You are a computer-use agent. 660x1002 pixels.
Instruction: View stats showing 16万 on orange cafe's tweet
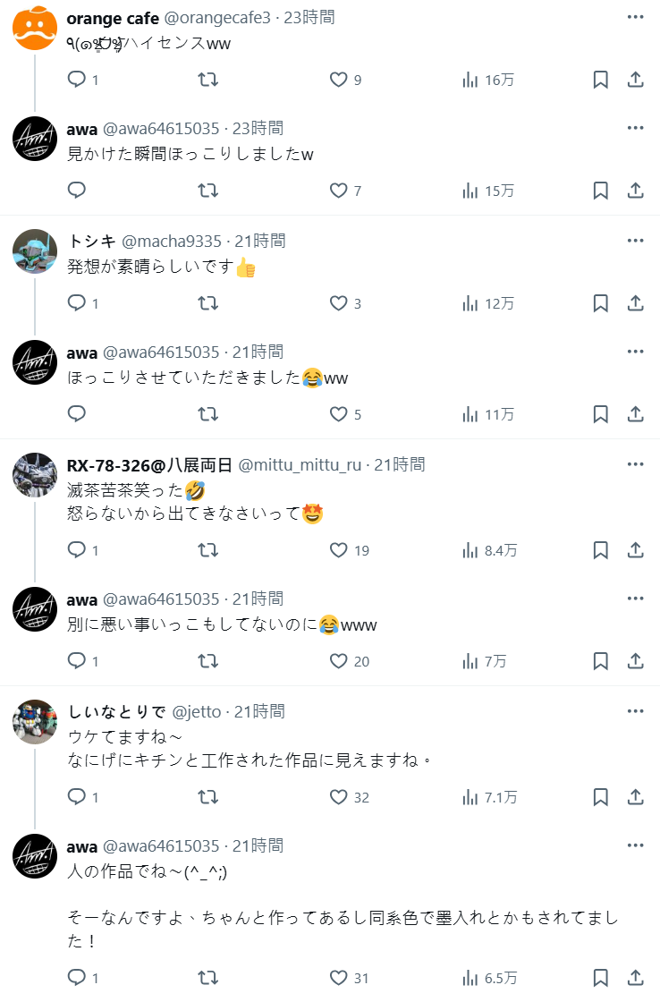click(488, 80)
